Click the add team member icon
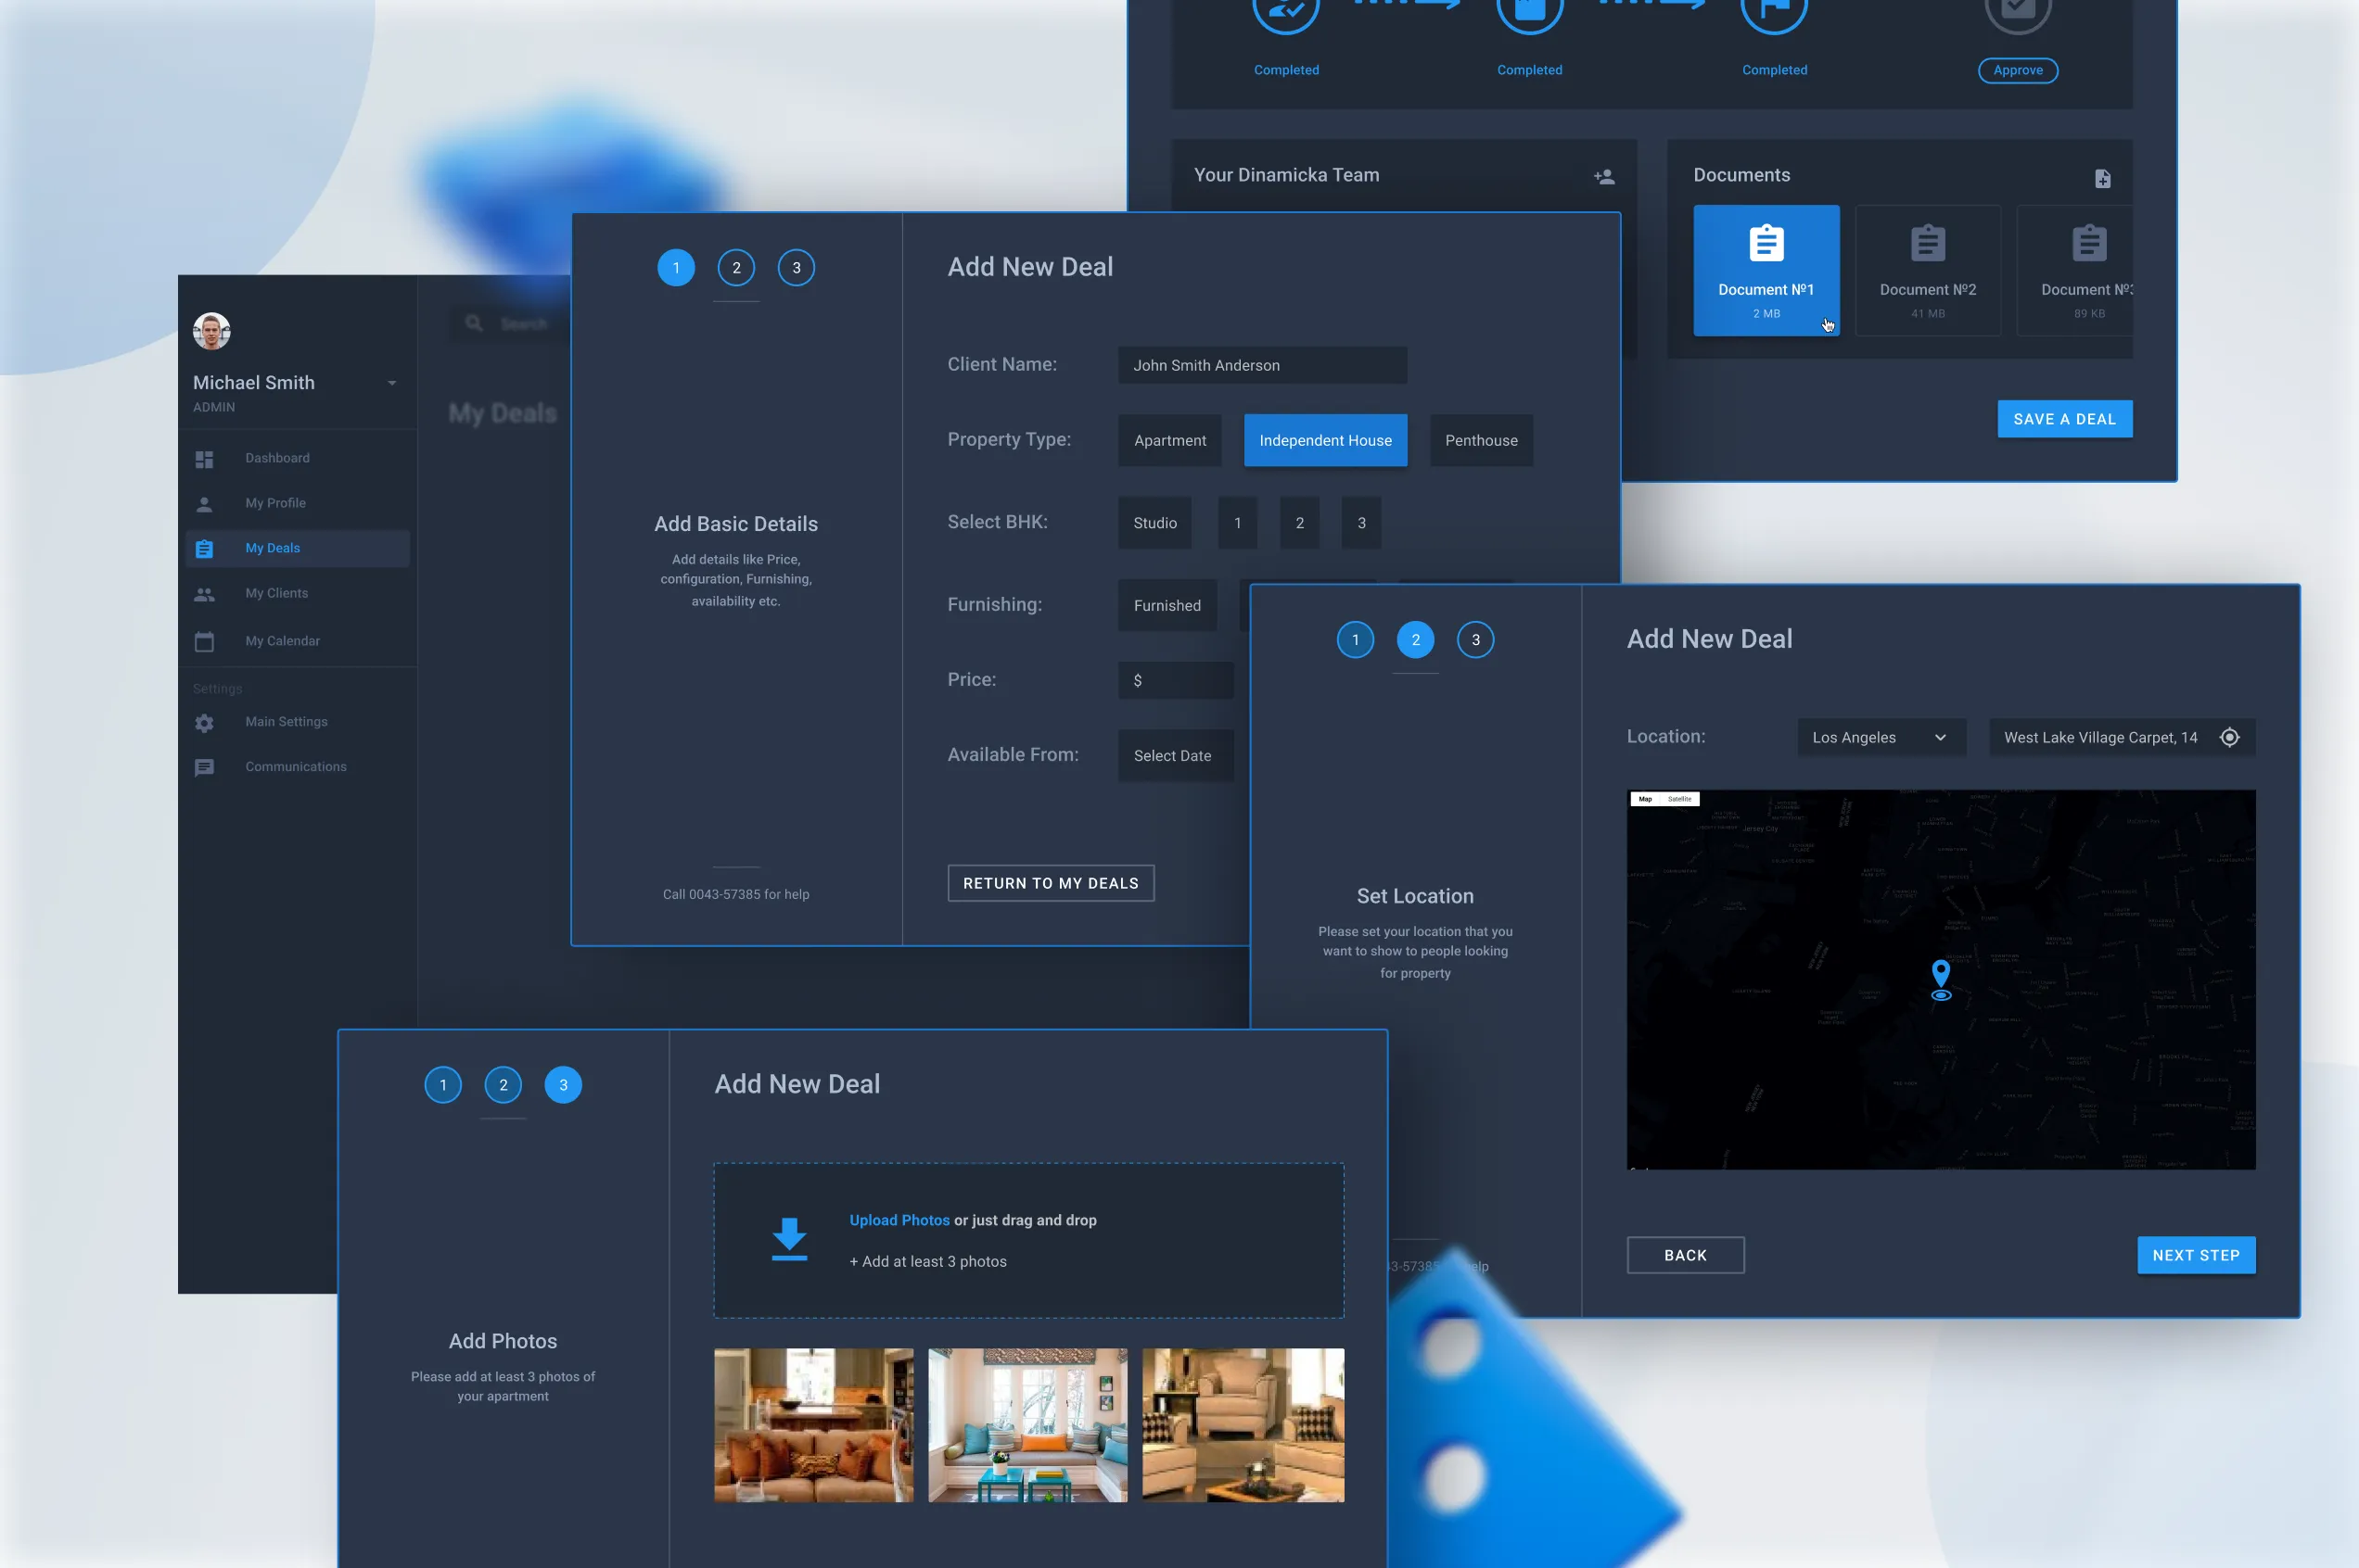 pyautogui.click(x=1603, y=177)
